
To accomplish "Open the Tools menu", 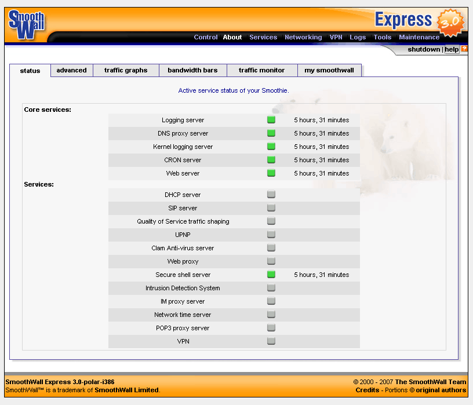I will (x=383, y=37).
